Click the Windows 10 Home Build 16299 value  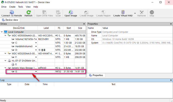pos(118,39)
